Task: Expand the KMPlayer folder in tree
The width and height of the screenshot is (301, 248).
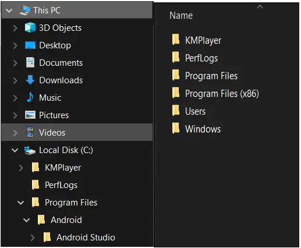Action: click(x=21, y=168)
